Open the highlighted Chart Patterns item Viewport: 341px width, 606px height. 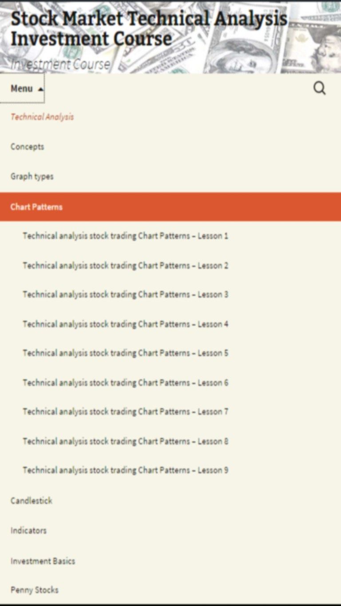pos(170,207)
